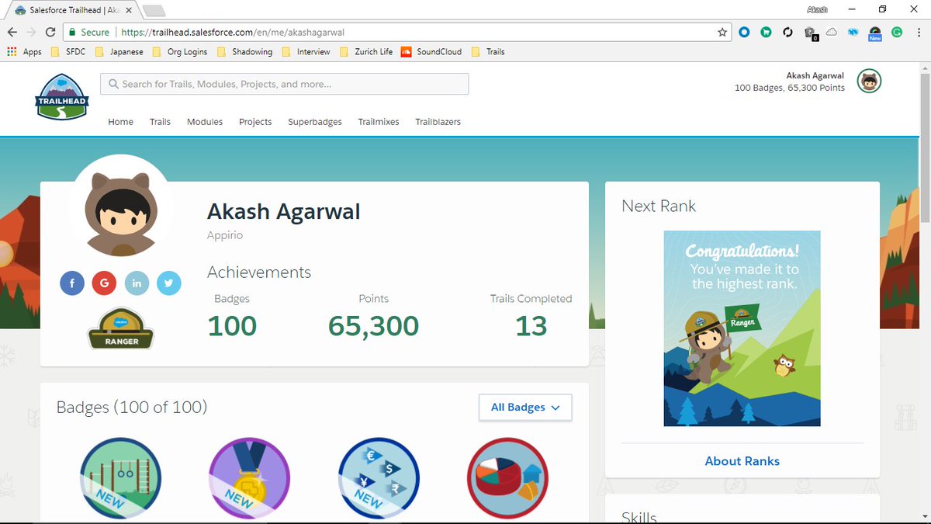This screenshot has height=524, width=931.
Task: Click the 100 badges count value
Action: 232,326
